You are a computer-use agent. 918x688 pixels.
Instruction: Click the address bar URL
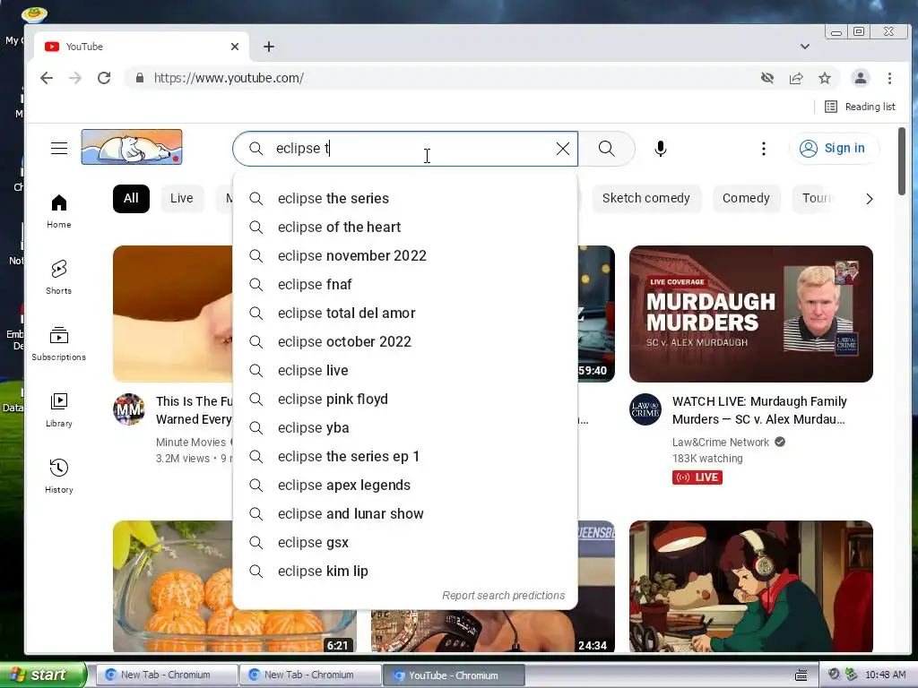[229, 78]
